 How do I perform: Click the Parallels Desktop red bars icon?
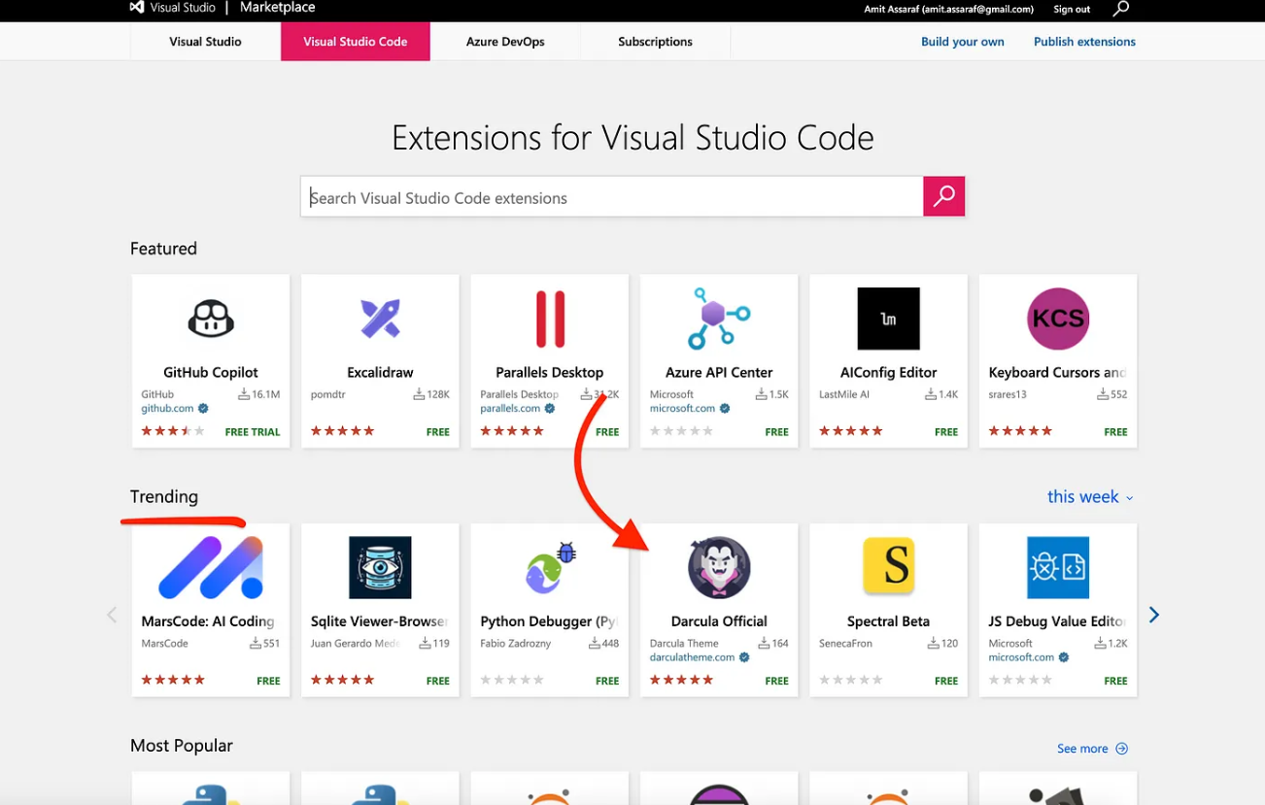(550, 319)
